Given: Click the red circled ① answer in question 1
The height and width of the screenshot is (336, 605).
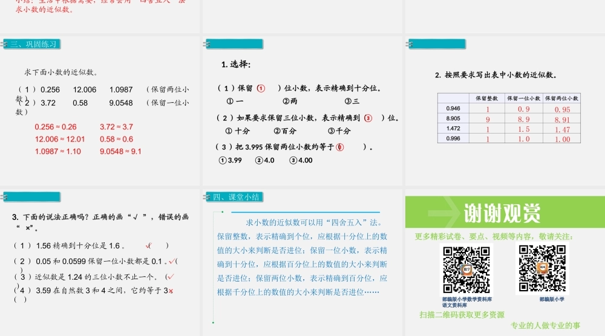Looking at the screenshot, I should (261, 88).
